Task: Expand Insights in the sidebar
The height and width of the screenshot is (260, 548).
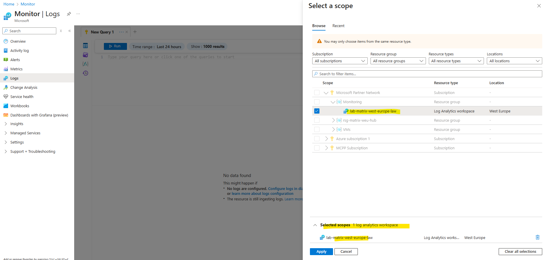Action: click(6, 124)
